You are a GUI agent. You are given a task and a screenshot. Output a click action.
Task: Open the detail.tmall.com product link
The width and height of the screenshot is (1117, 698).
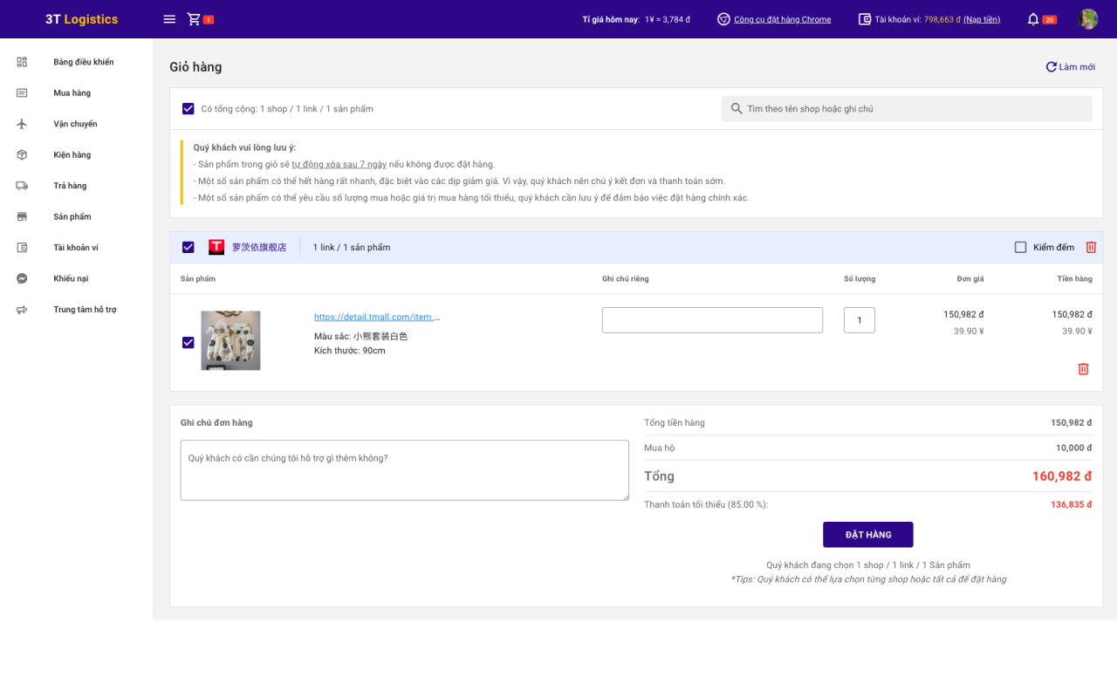pyautogui.click(x=377, y=318)
